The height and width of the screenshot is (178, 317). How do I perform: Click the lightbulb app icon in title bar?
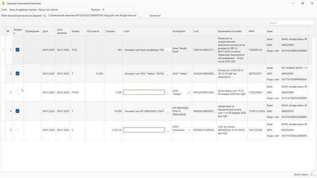point(3,3)
